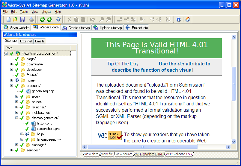Screen dimensions: 241x166
Task: Undo the last action with the curved arrow
Action: coord(92,19)
